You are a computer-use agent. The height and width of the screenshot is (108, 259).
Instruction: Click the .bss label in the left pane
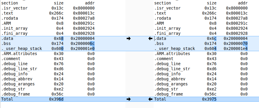point(6,44)
